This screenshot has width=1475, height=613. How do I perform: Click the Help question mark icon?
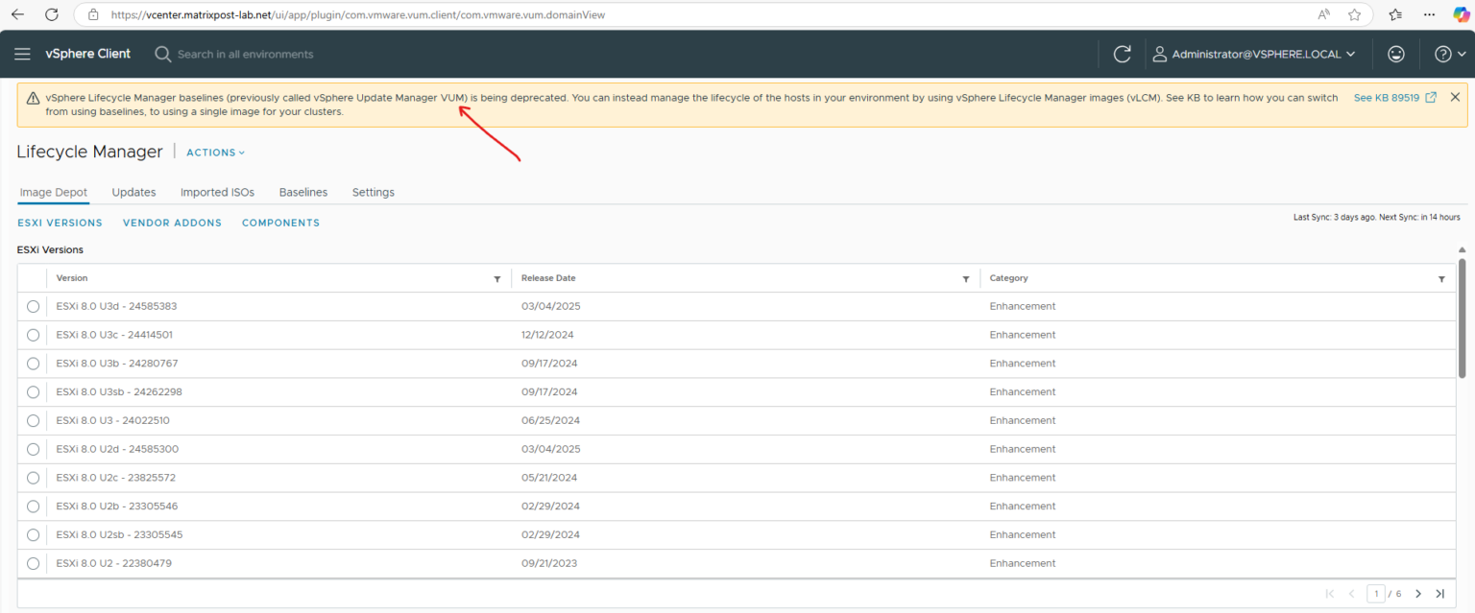[1442, 54]
